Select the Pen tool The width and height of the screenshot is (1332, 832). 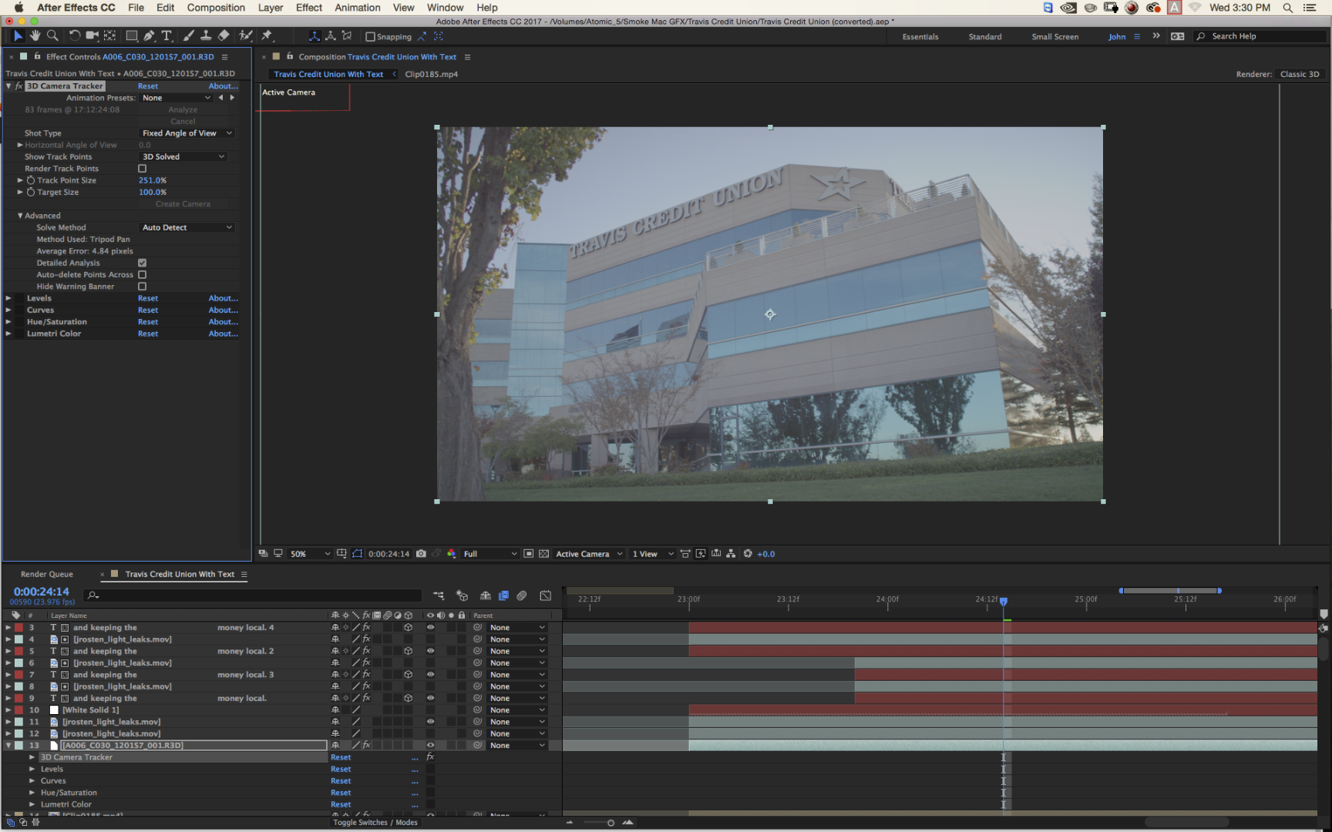click(149, 36)
